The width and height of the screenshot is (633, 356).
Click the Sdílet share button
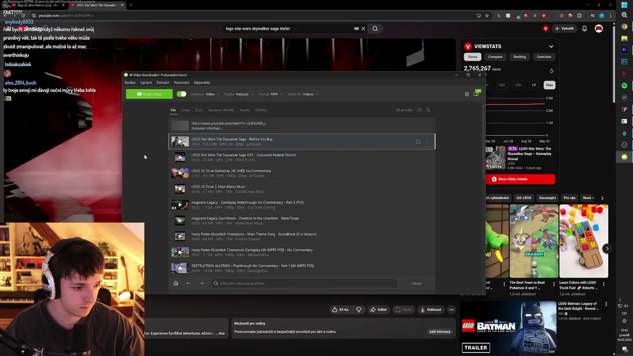(x=378, y=310)
